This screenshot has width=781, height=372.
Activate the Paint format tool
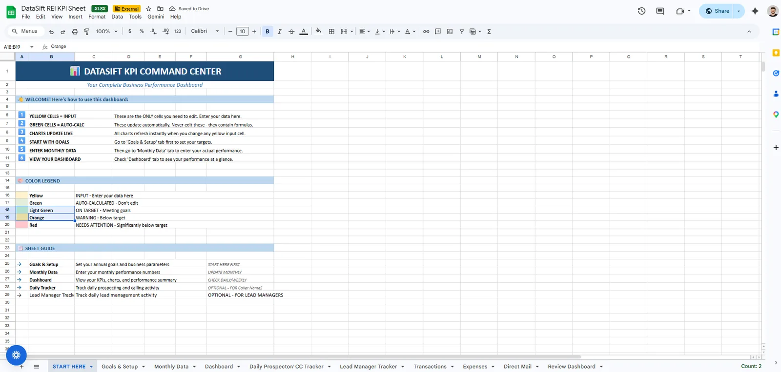(86, 32)
